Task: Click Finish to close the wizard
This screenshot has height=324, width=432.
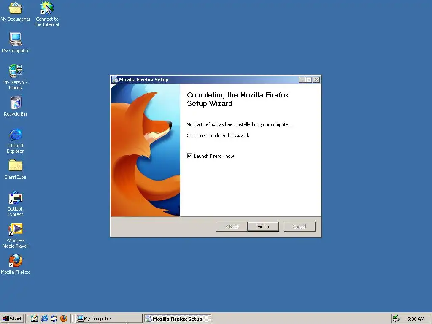Action: (263, 227)
